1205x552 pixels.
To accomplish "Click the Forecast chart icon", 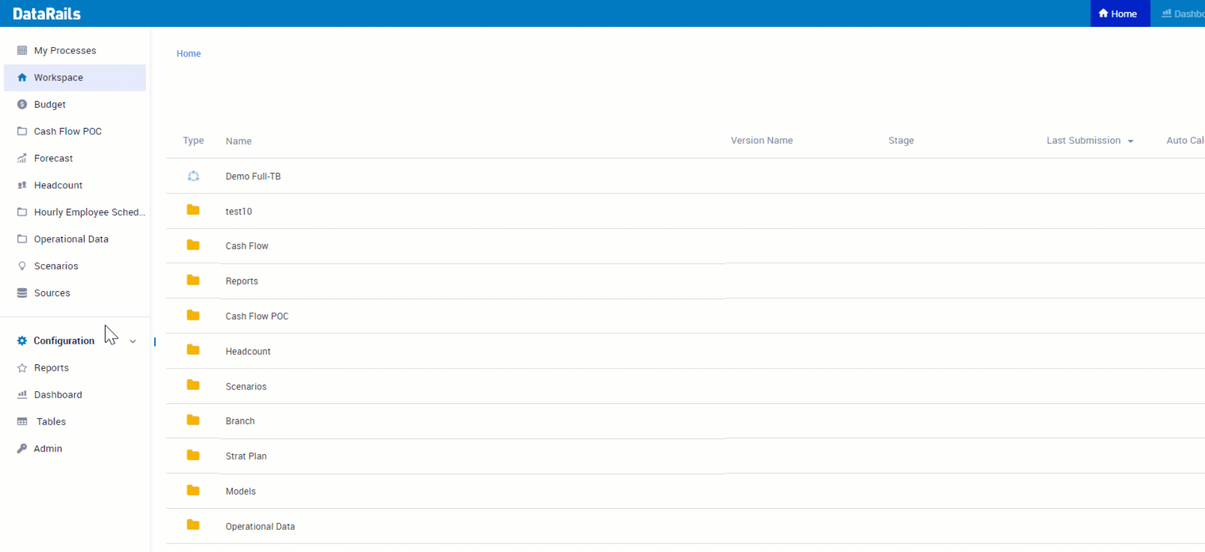I will pyautogui.click(x=22, y=158).
